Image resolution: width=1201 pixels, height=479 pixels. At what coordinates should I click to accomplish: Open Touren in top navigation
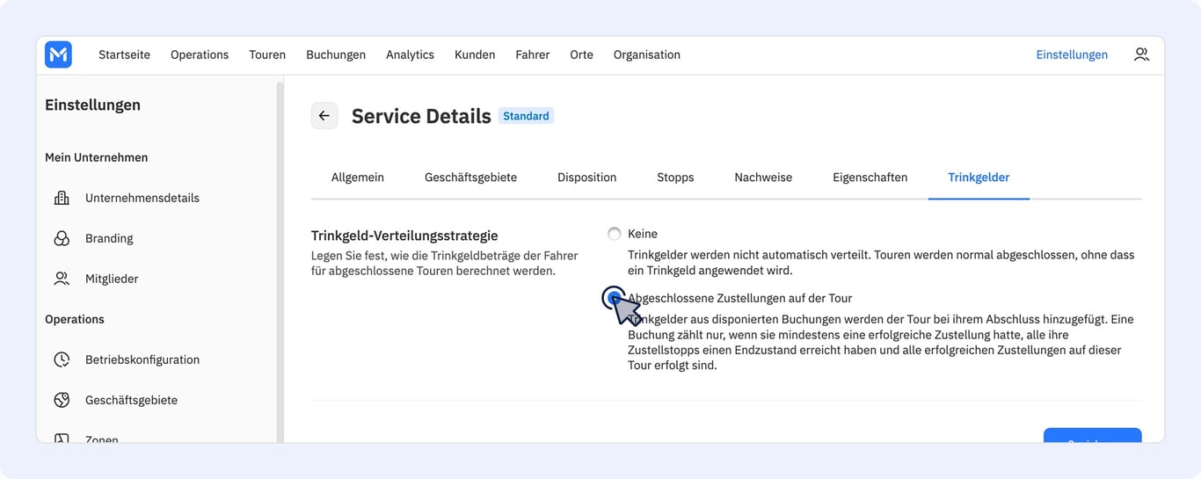click(267, 54)
